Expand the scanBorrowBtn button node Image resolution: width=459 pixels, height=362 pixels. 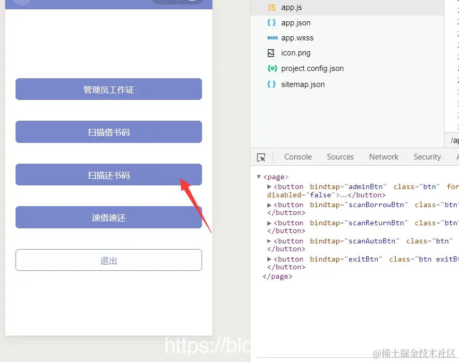click(x=269, y=205)
